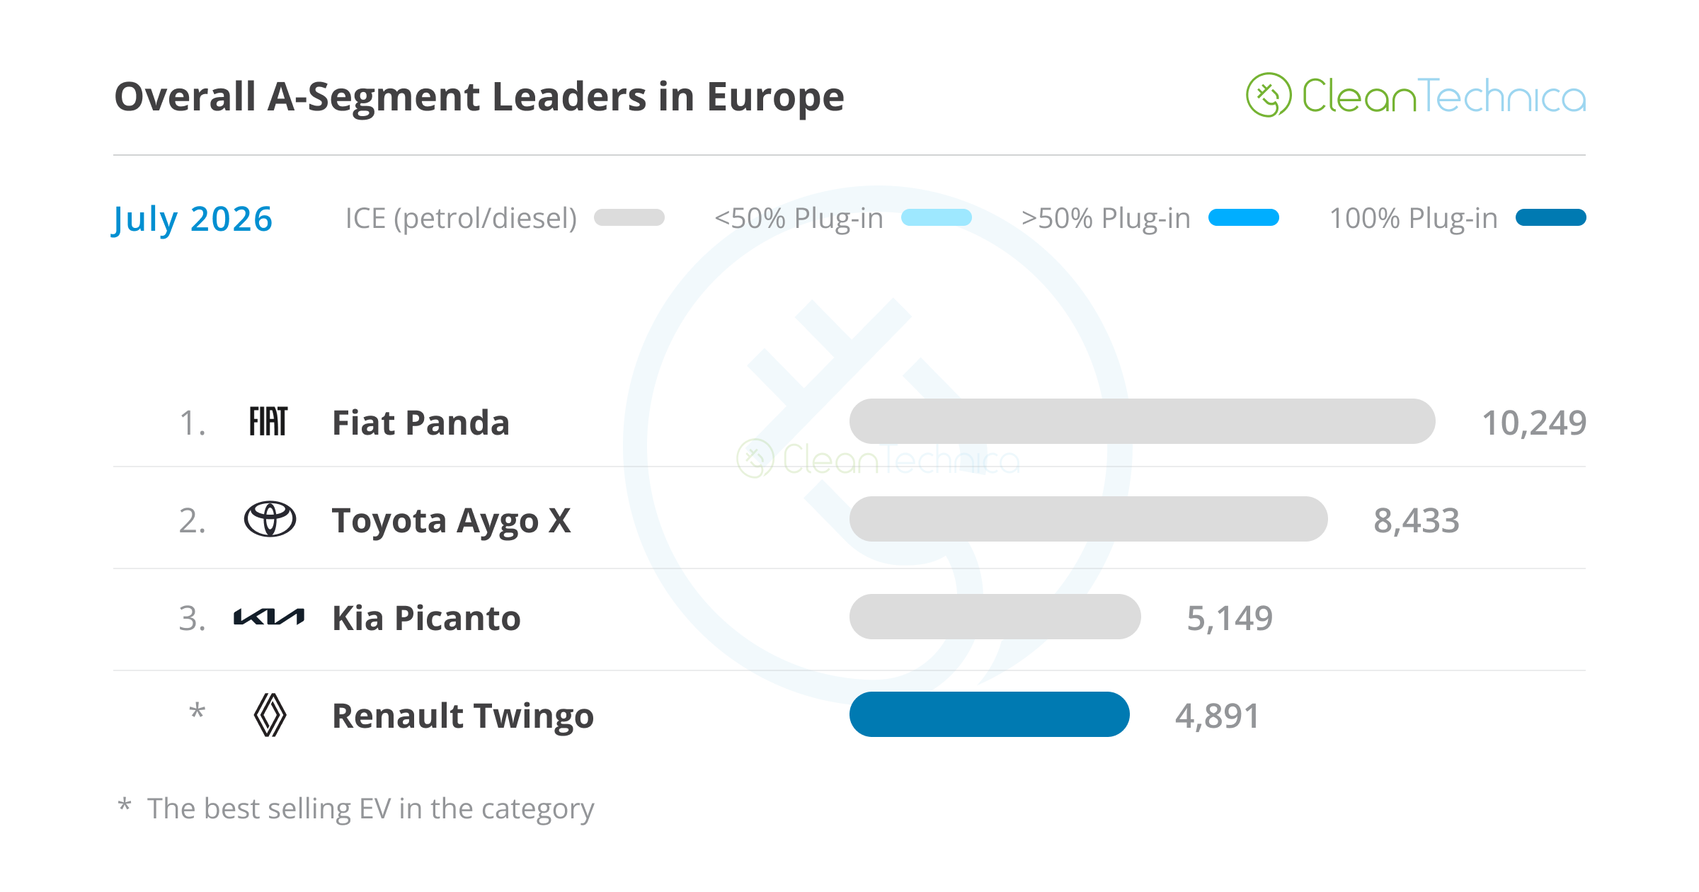Click the 10,249 sales figure
This screenshot has height=892, width=1699.
1534,423
